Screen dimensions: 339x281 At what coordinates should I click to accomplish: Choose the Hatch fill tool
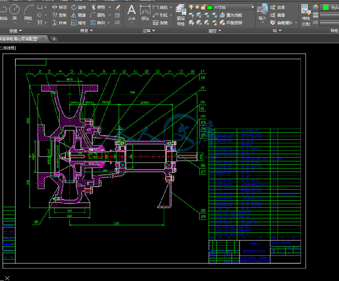click(x=40, y=23)
